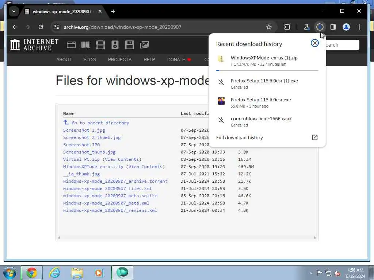Select the windows-xp-mode_20200907 tab

[62, 11]
